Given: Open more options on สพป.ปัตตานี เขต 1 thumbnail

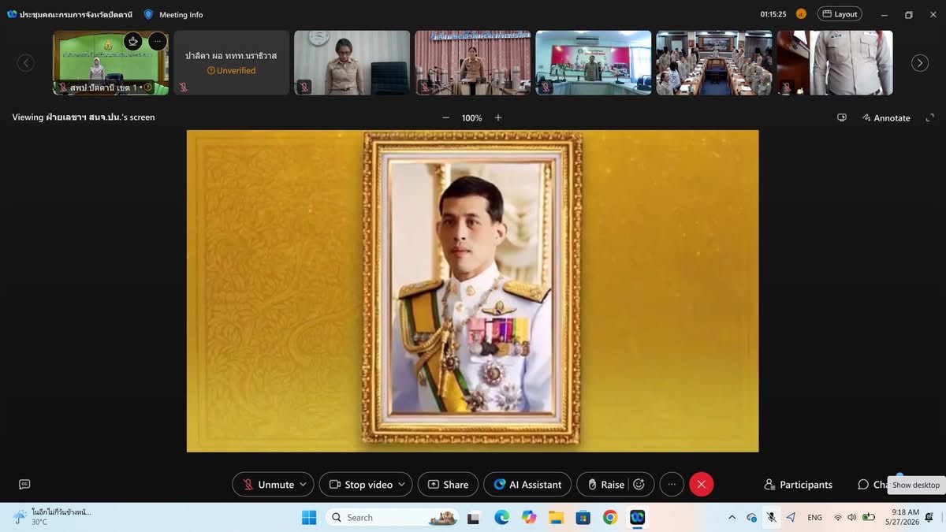Looking at the screenshot, I should pos(158,41).
